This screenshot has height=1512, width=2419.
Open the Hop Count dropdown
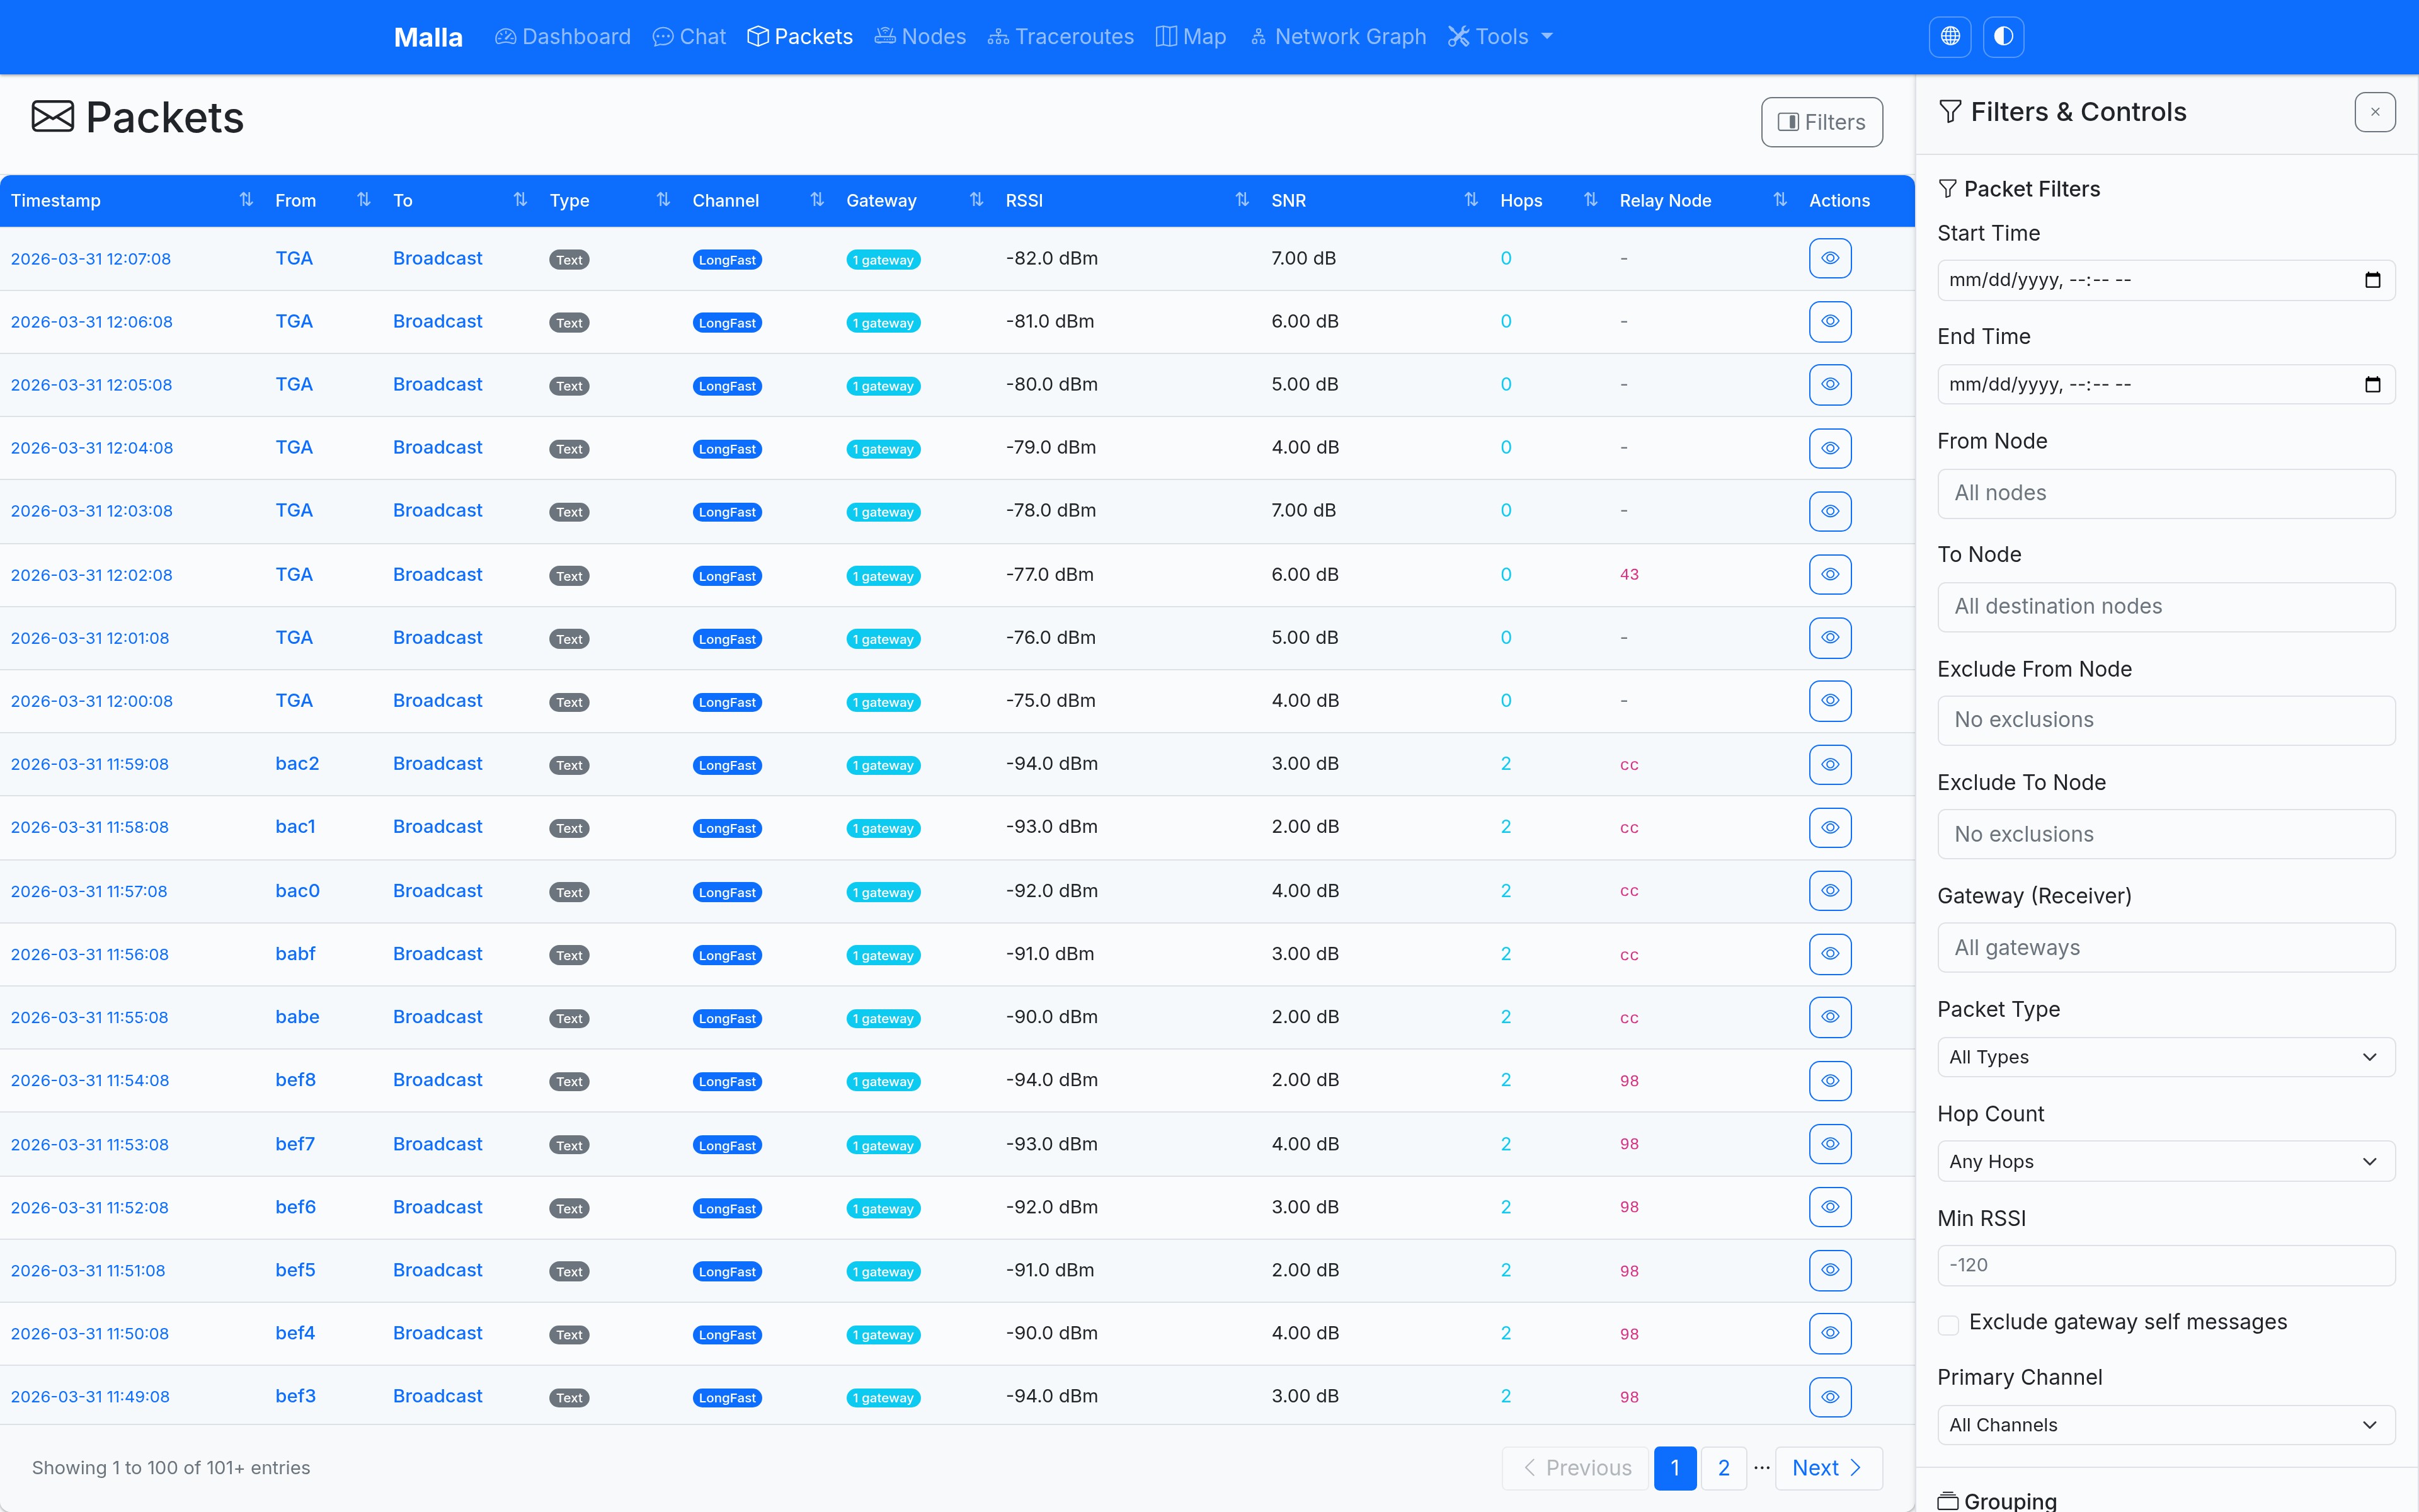[x=2165, y=1161]
